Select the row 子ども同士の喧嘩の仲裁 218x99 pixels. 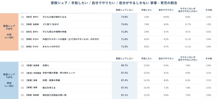click(118, 32)
